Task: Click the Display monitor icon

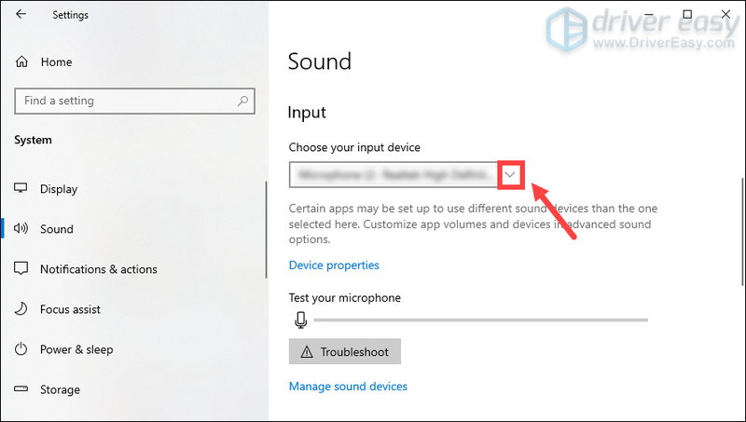Action: 21,189
